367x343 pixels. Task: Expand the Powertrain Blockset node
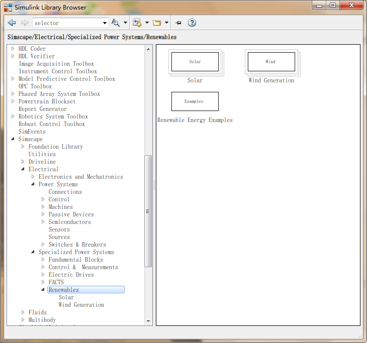[x=13, y=101]
